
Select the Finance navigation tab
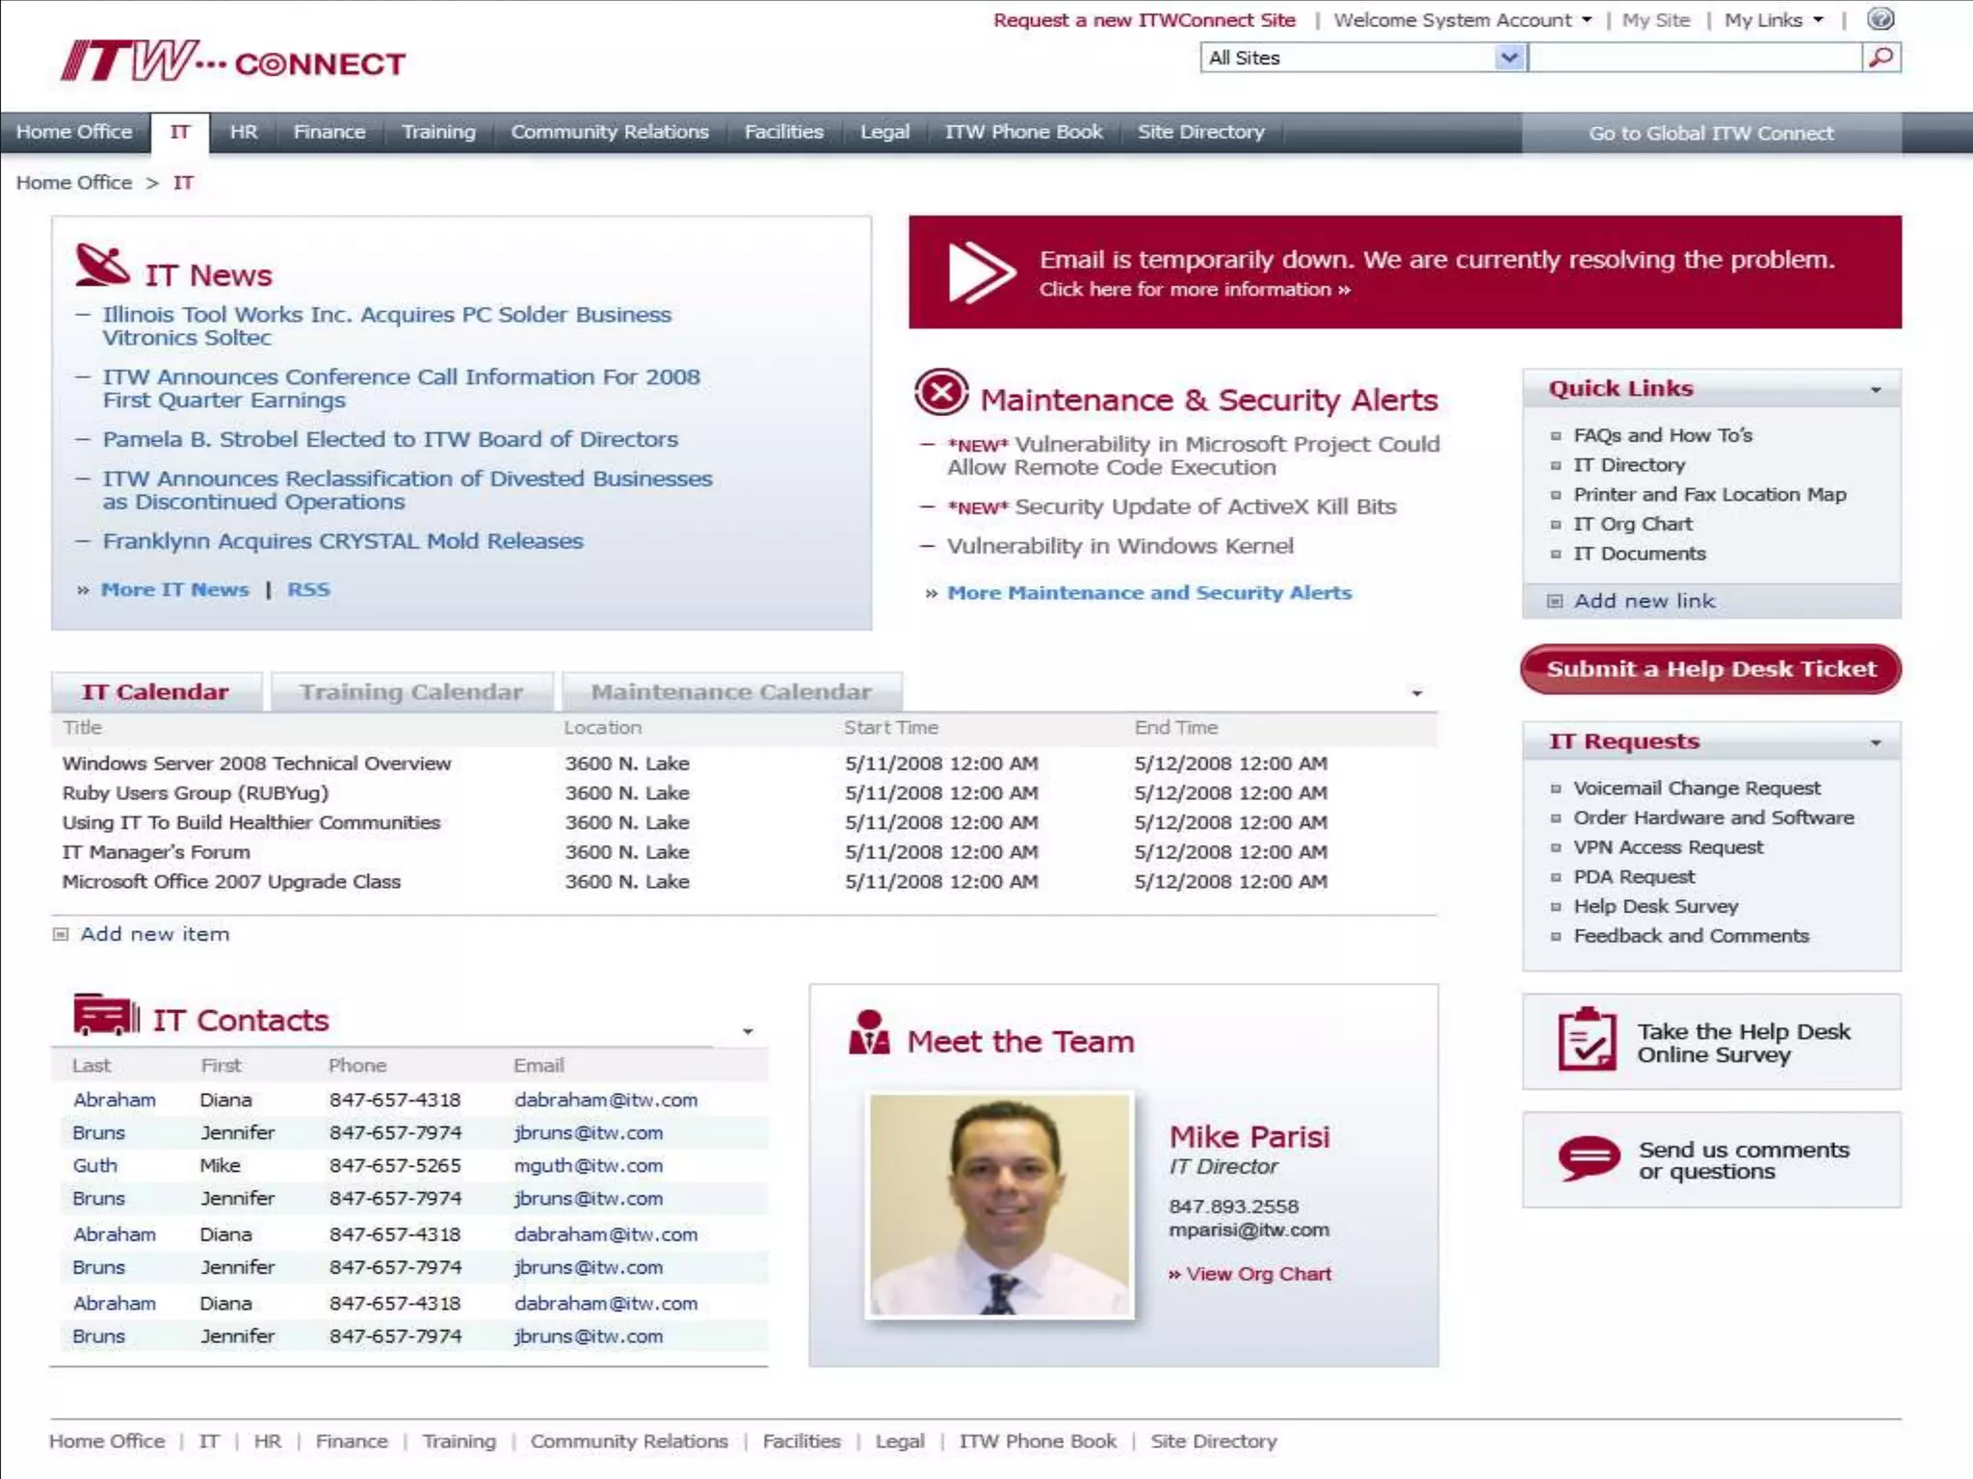point(329,132)
